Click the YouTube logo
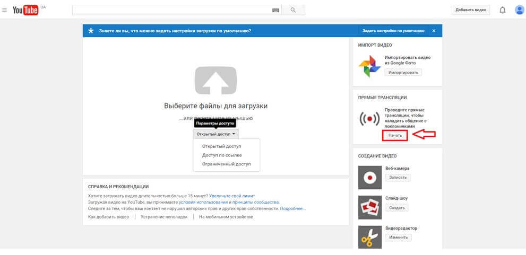Image resolution: width=526 pixels, height=255 pixels. coord(24,10)
